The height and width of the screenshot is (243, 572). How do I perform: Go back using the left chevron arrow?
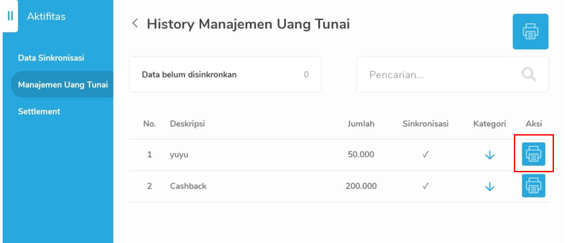point(135,23)
